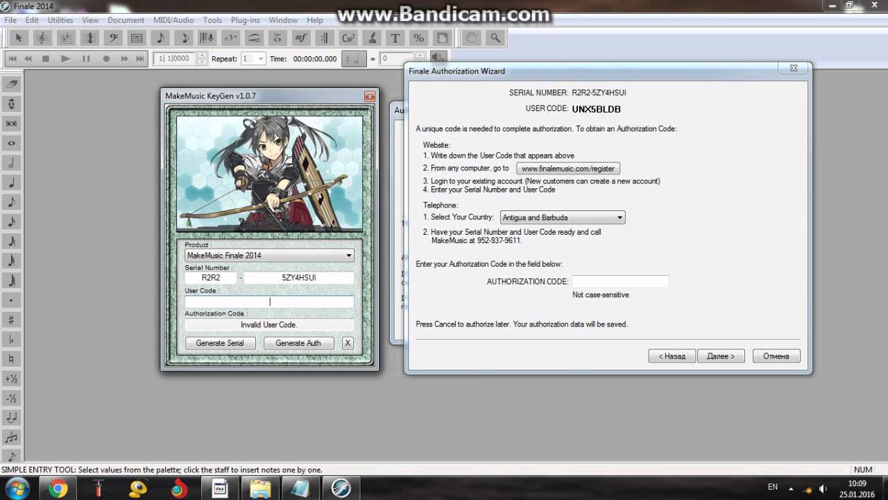Select the Chord CM7 tool
888x500 pixels.
click(348, 38)
